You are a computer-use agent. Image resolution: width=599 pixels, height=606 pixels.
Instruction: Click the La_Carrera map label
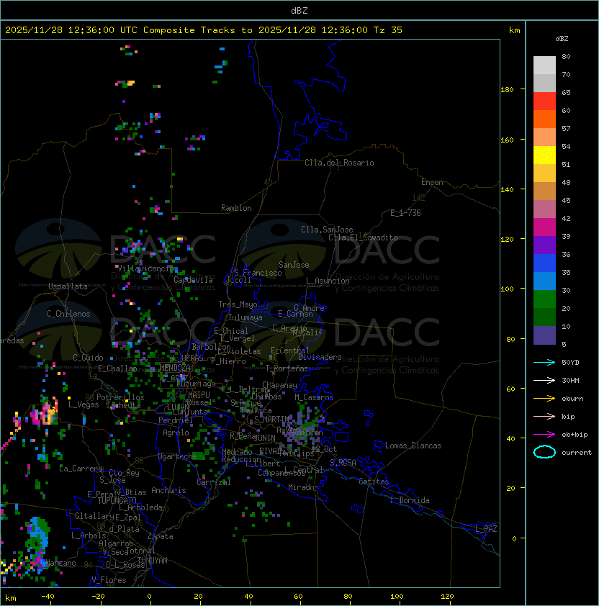(81, 469)
